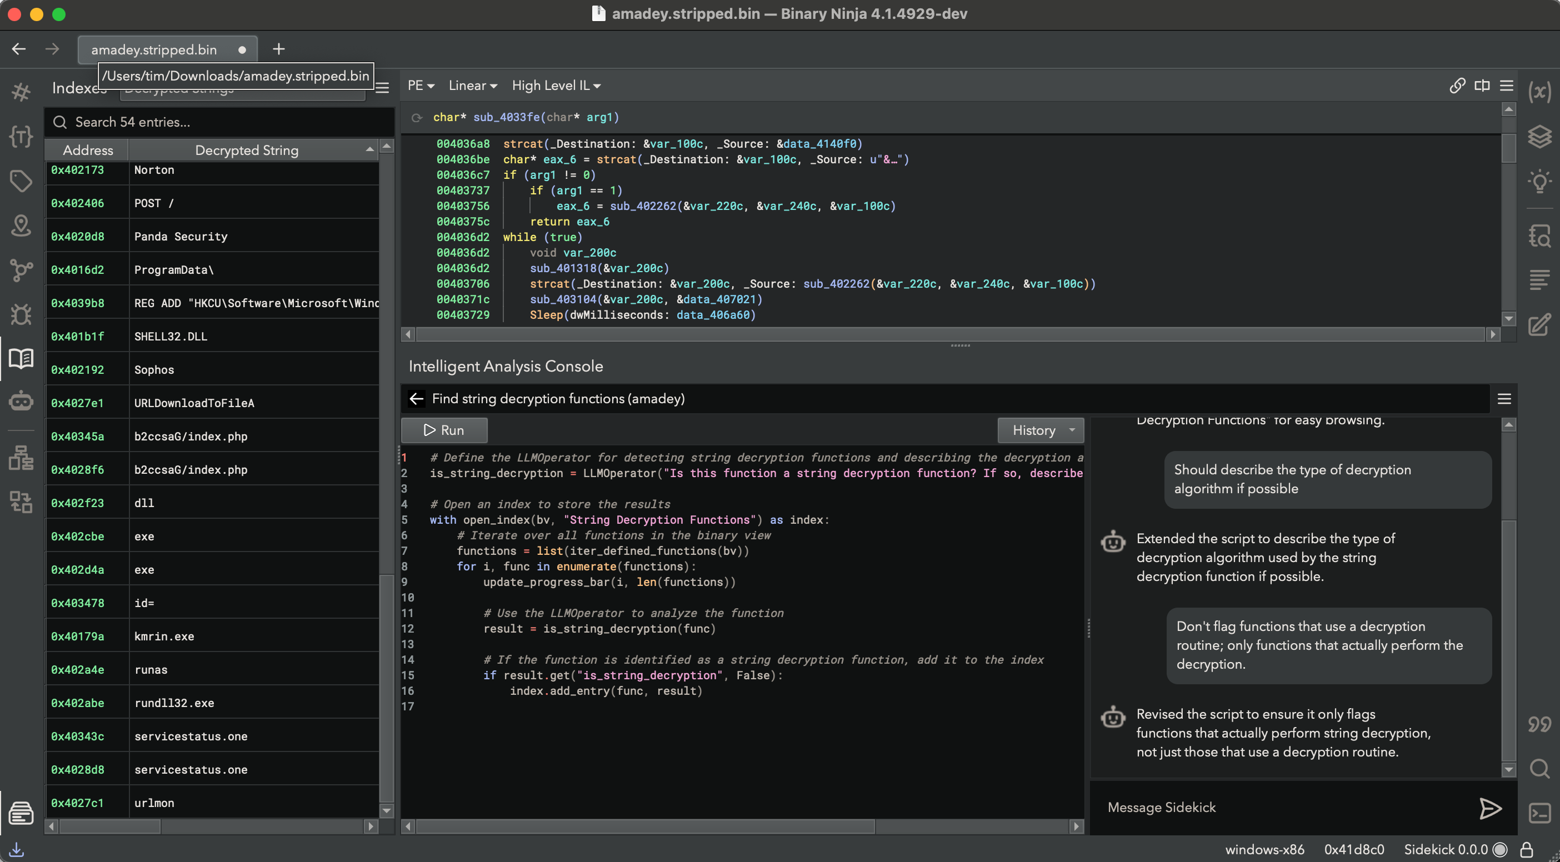This screenshot has width=1560, height=862.
Task: Open the analysis console hamburger menu
Action: tap(1504, 398)
